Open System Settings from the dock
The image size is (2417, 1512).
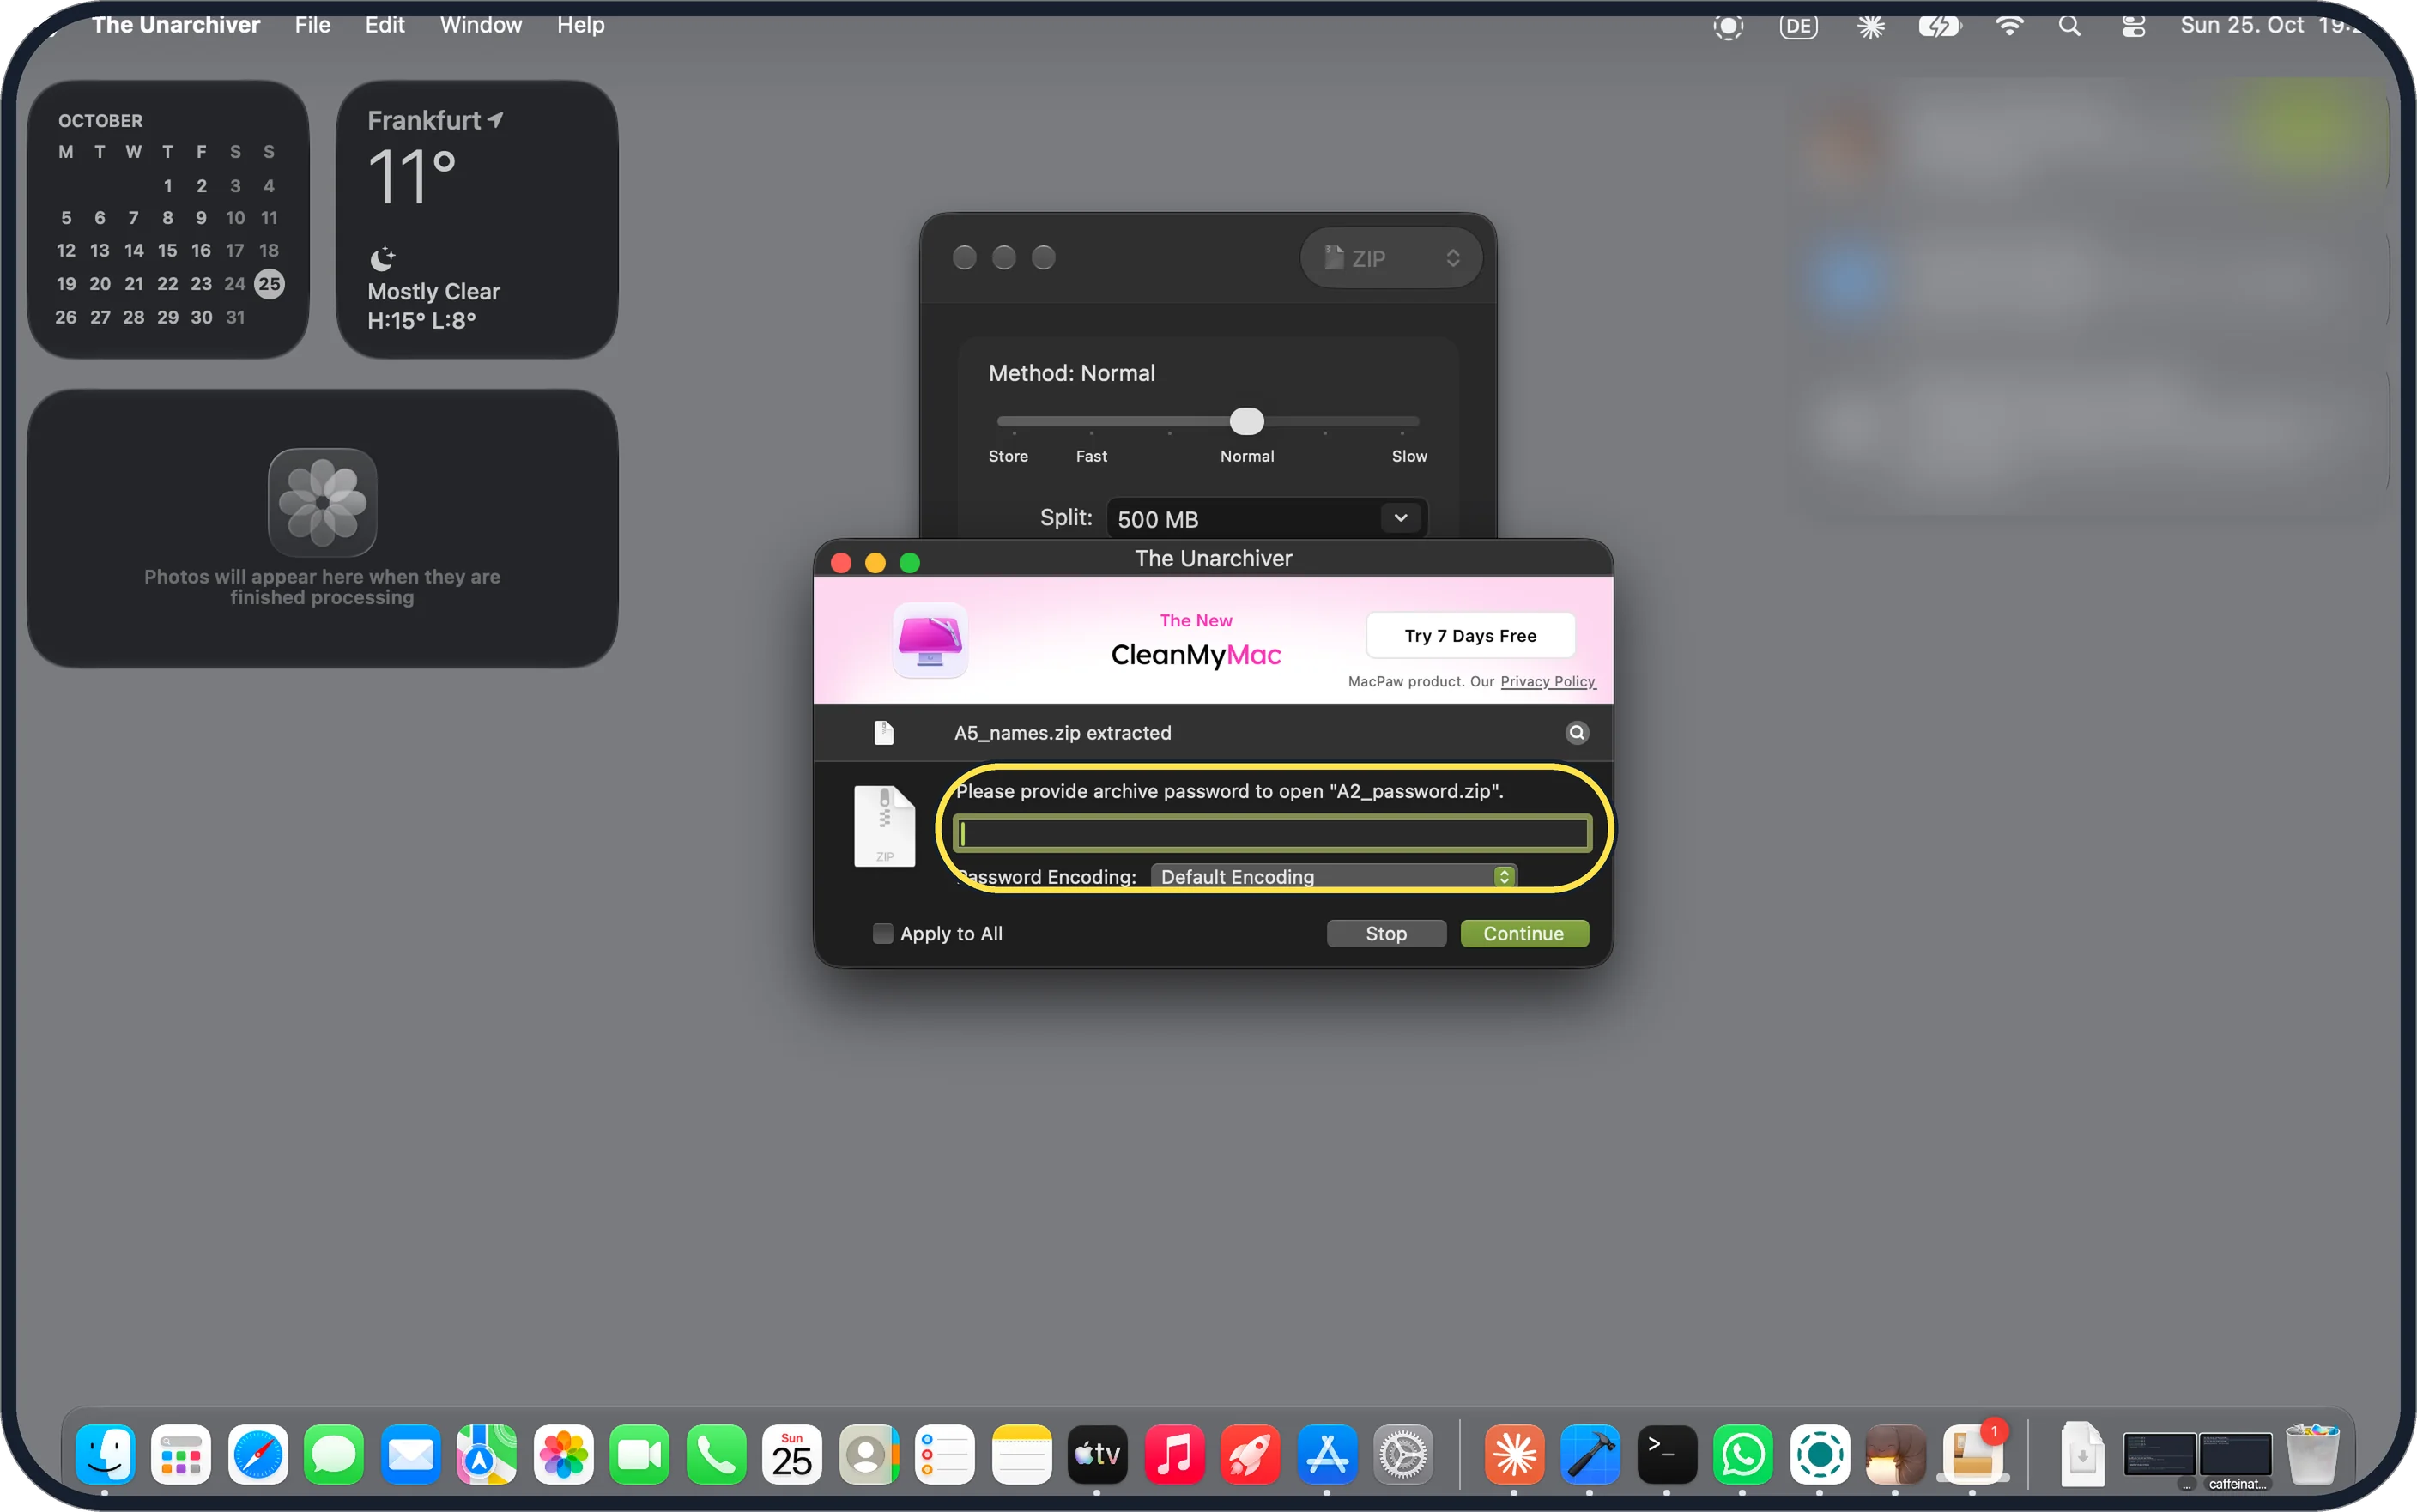point(1403,1454)
